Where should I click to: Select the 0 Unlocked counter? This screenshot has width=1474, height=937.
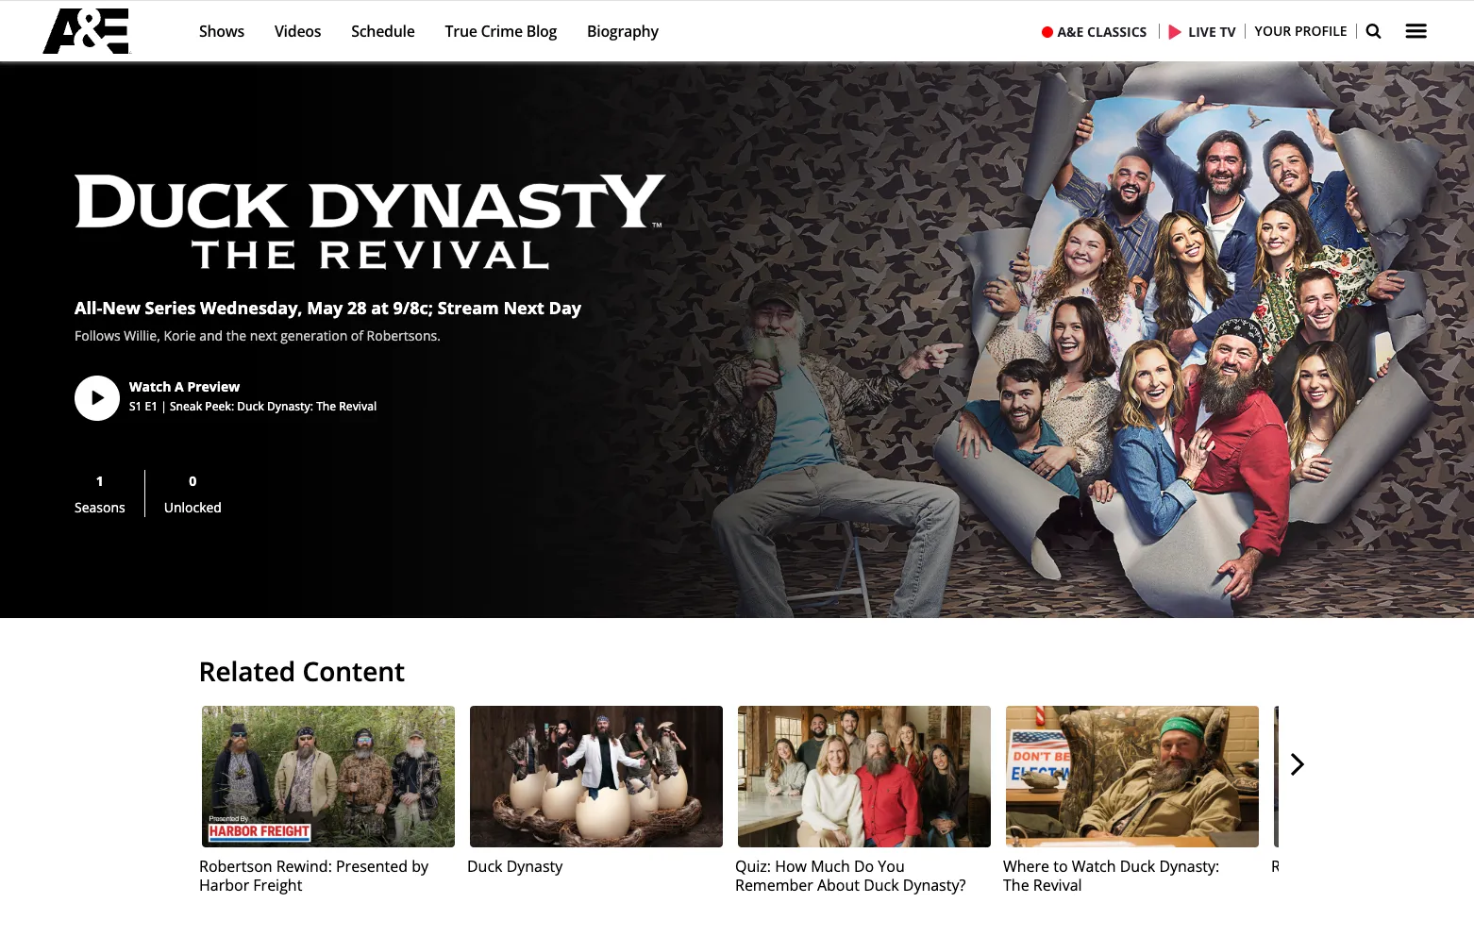(193, 494)
